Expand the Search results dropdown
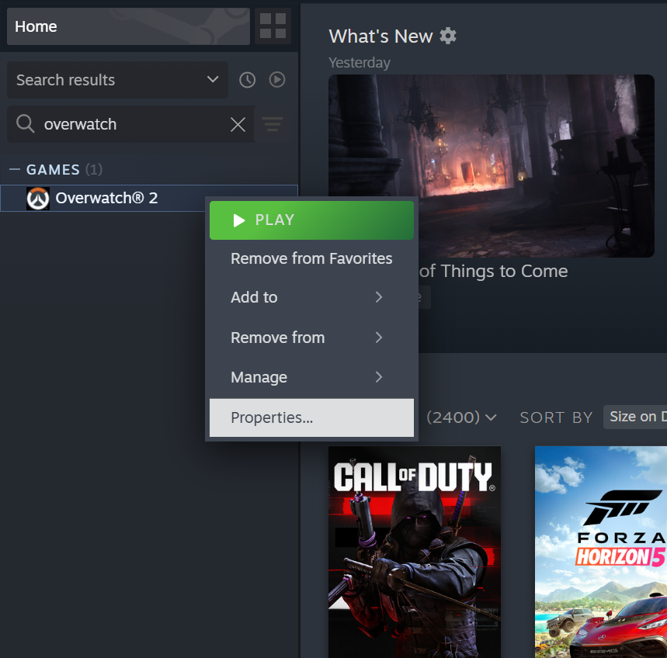This screenshot has height=658, width=667. tap(117, 80)
